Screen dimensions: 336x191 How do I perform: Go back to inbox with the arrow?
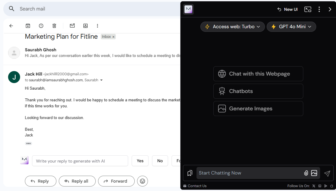[11, 26]
